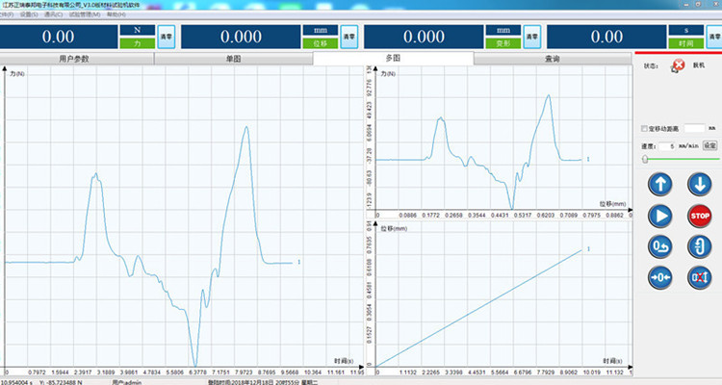Open the 试验管理 menu
The height and width of the screenshot is (385, 722).
click(84, 15)
